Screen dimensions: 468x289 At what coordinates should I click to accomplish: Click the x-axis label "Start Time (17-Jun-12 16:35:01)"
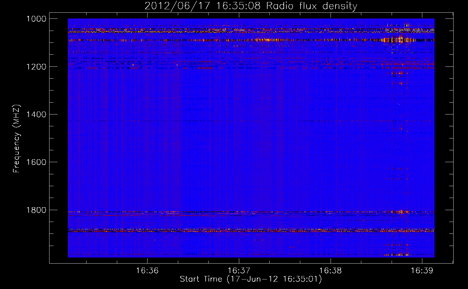pyautogui.click(x=251, y=279)
